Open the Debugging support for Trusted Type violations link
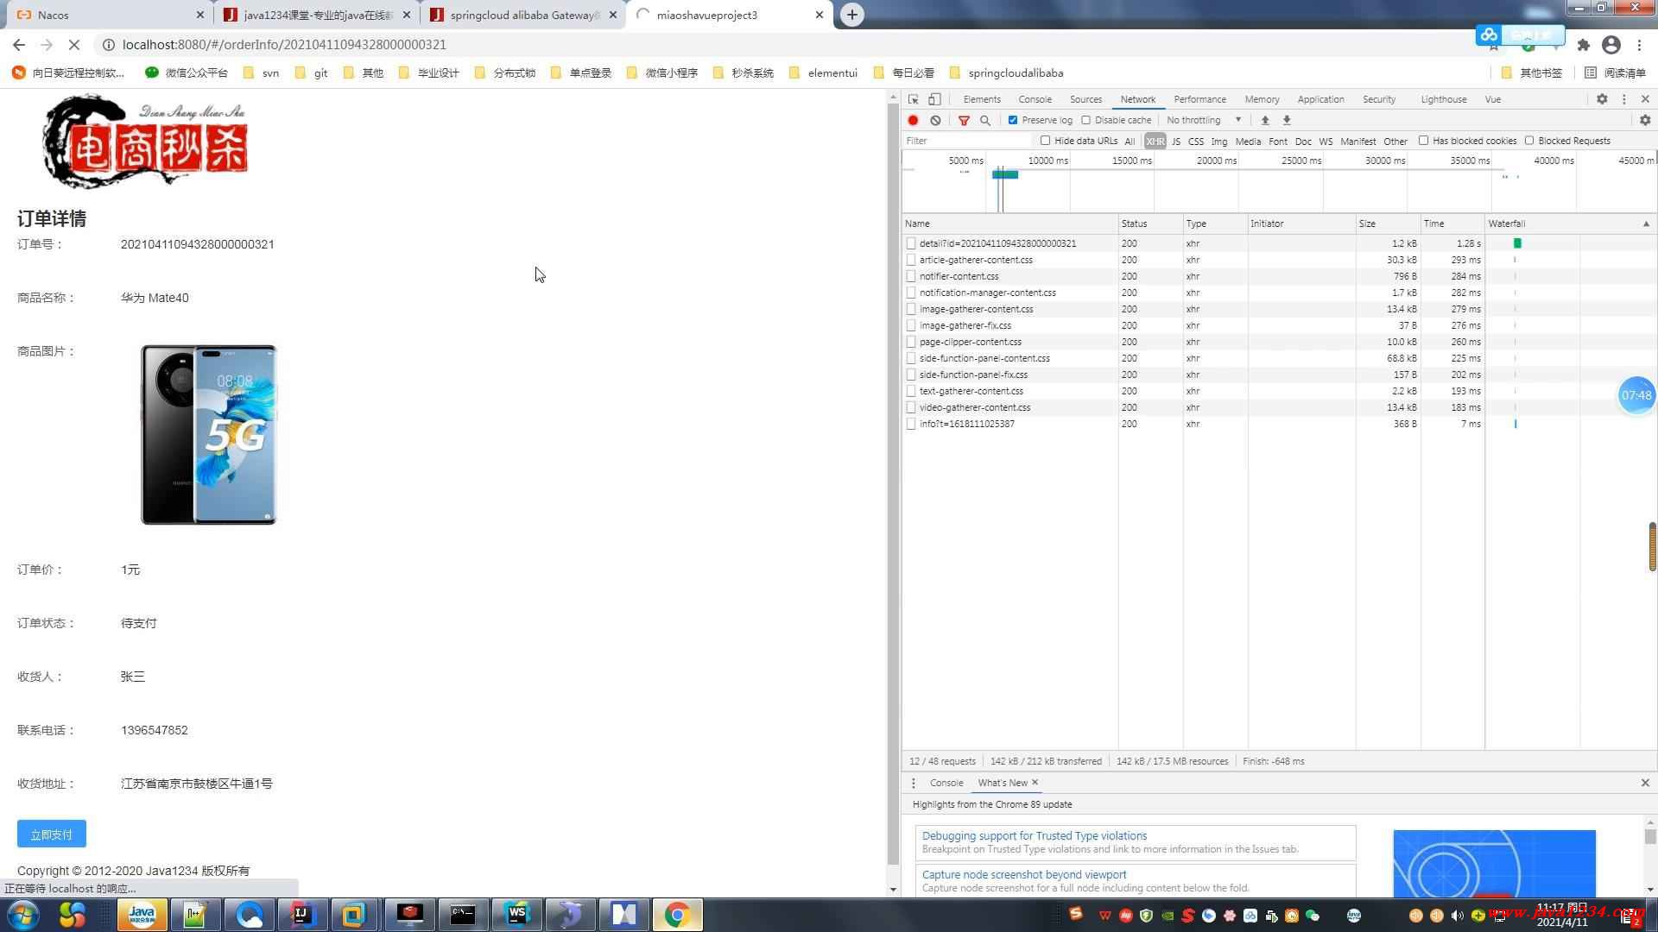The image size is (1658, 932). coord(1035,835)
